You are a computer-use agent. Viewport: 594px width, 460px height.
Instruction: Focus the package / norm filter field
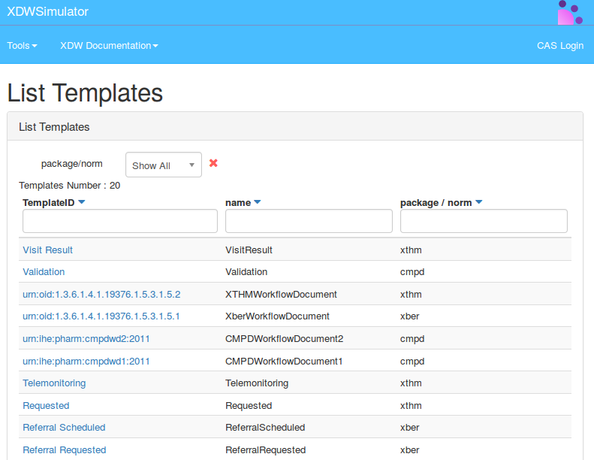point(484,221)
